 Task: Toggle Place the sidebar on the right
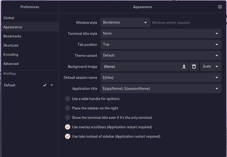coord(67,108)
